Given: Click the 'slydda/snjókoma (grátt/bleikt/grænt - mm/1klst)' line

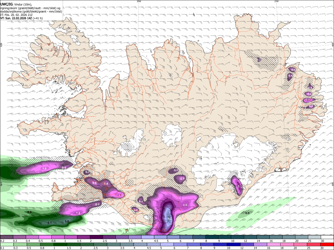Looking at the screenshot, I should 31,11.
